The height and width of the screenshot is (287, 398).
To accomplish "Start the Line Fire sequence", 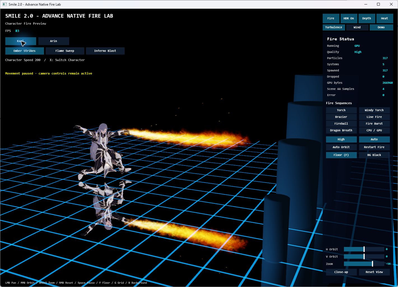I will click(374, 117).
